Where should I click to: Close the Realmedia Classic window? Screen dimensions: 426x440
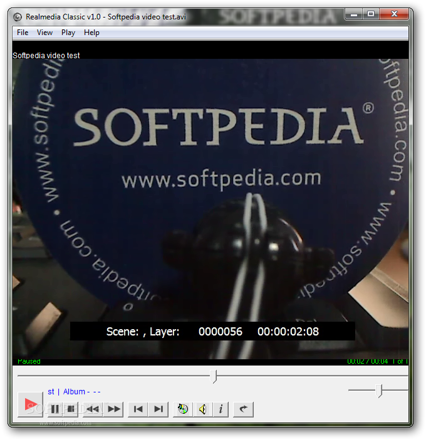[394, 14]
